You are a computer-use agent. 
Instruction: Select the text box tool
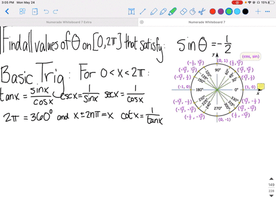click(x=131, y=11)
